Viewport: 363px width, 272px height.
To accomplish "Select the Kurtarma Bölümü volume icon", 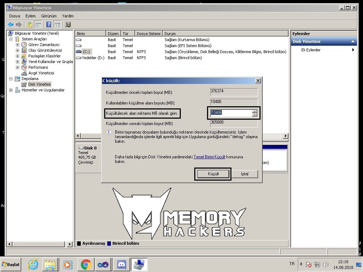I will tap(79, 40).
